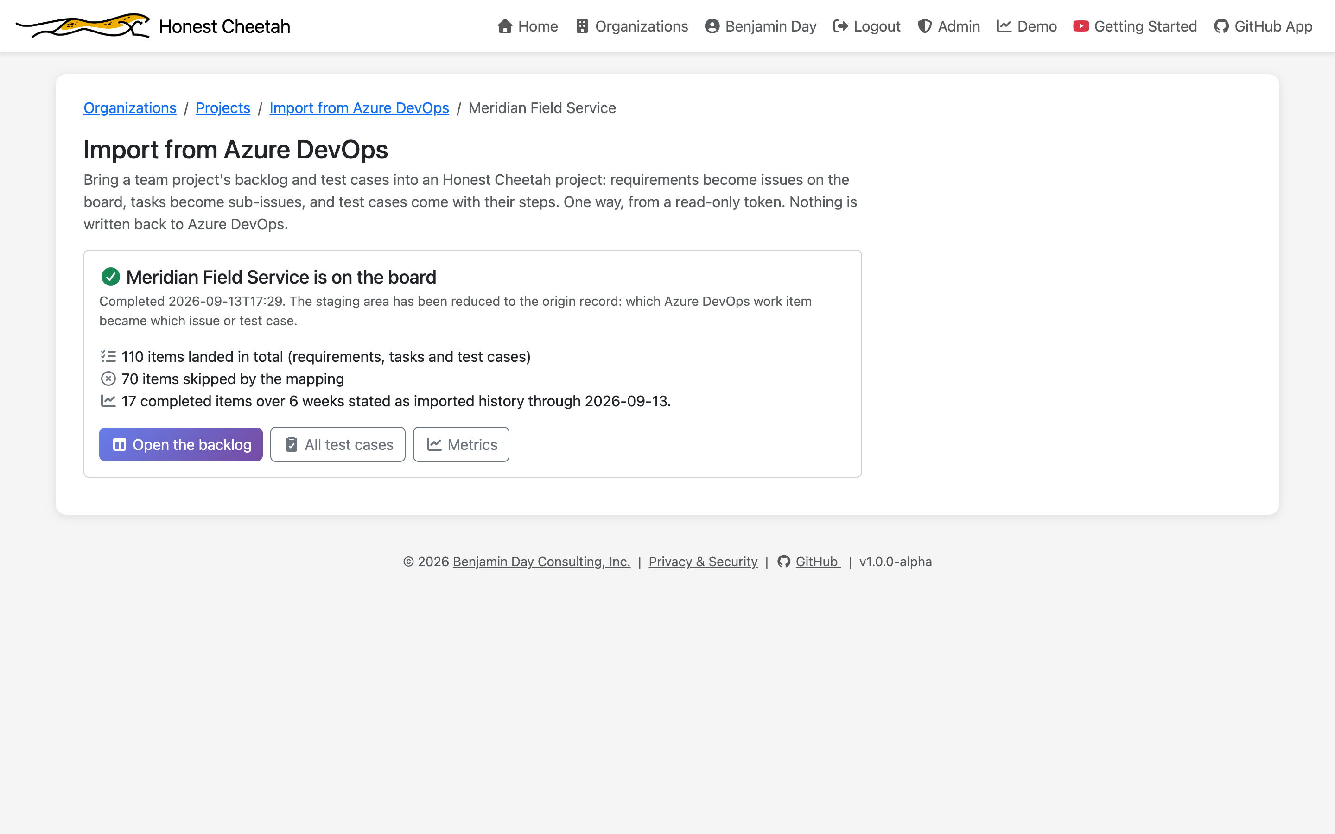Click the clipboard icon in All test cases
The image size is (1335, 834).
291,445
